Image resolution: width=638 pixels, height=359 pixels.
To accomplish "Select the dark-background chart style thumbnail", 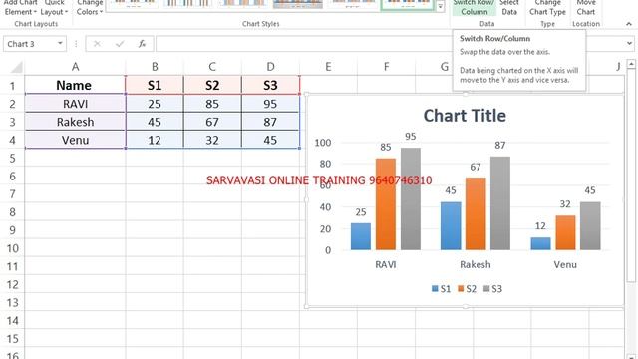I will pos(298,4).
